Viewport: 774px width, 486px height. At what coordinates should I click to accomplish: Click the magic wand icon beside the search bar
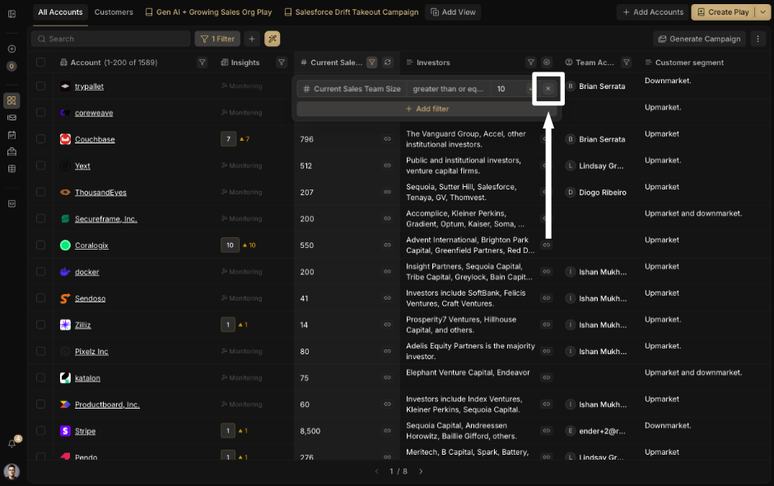pos(272,39)
